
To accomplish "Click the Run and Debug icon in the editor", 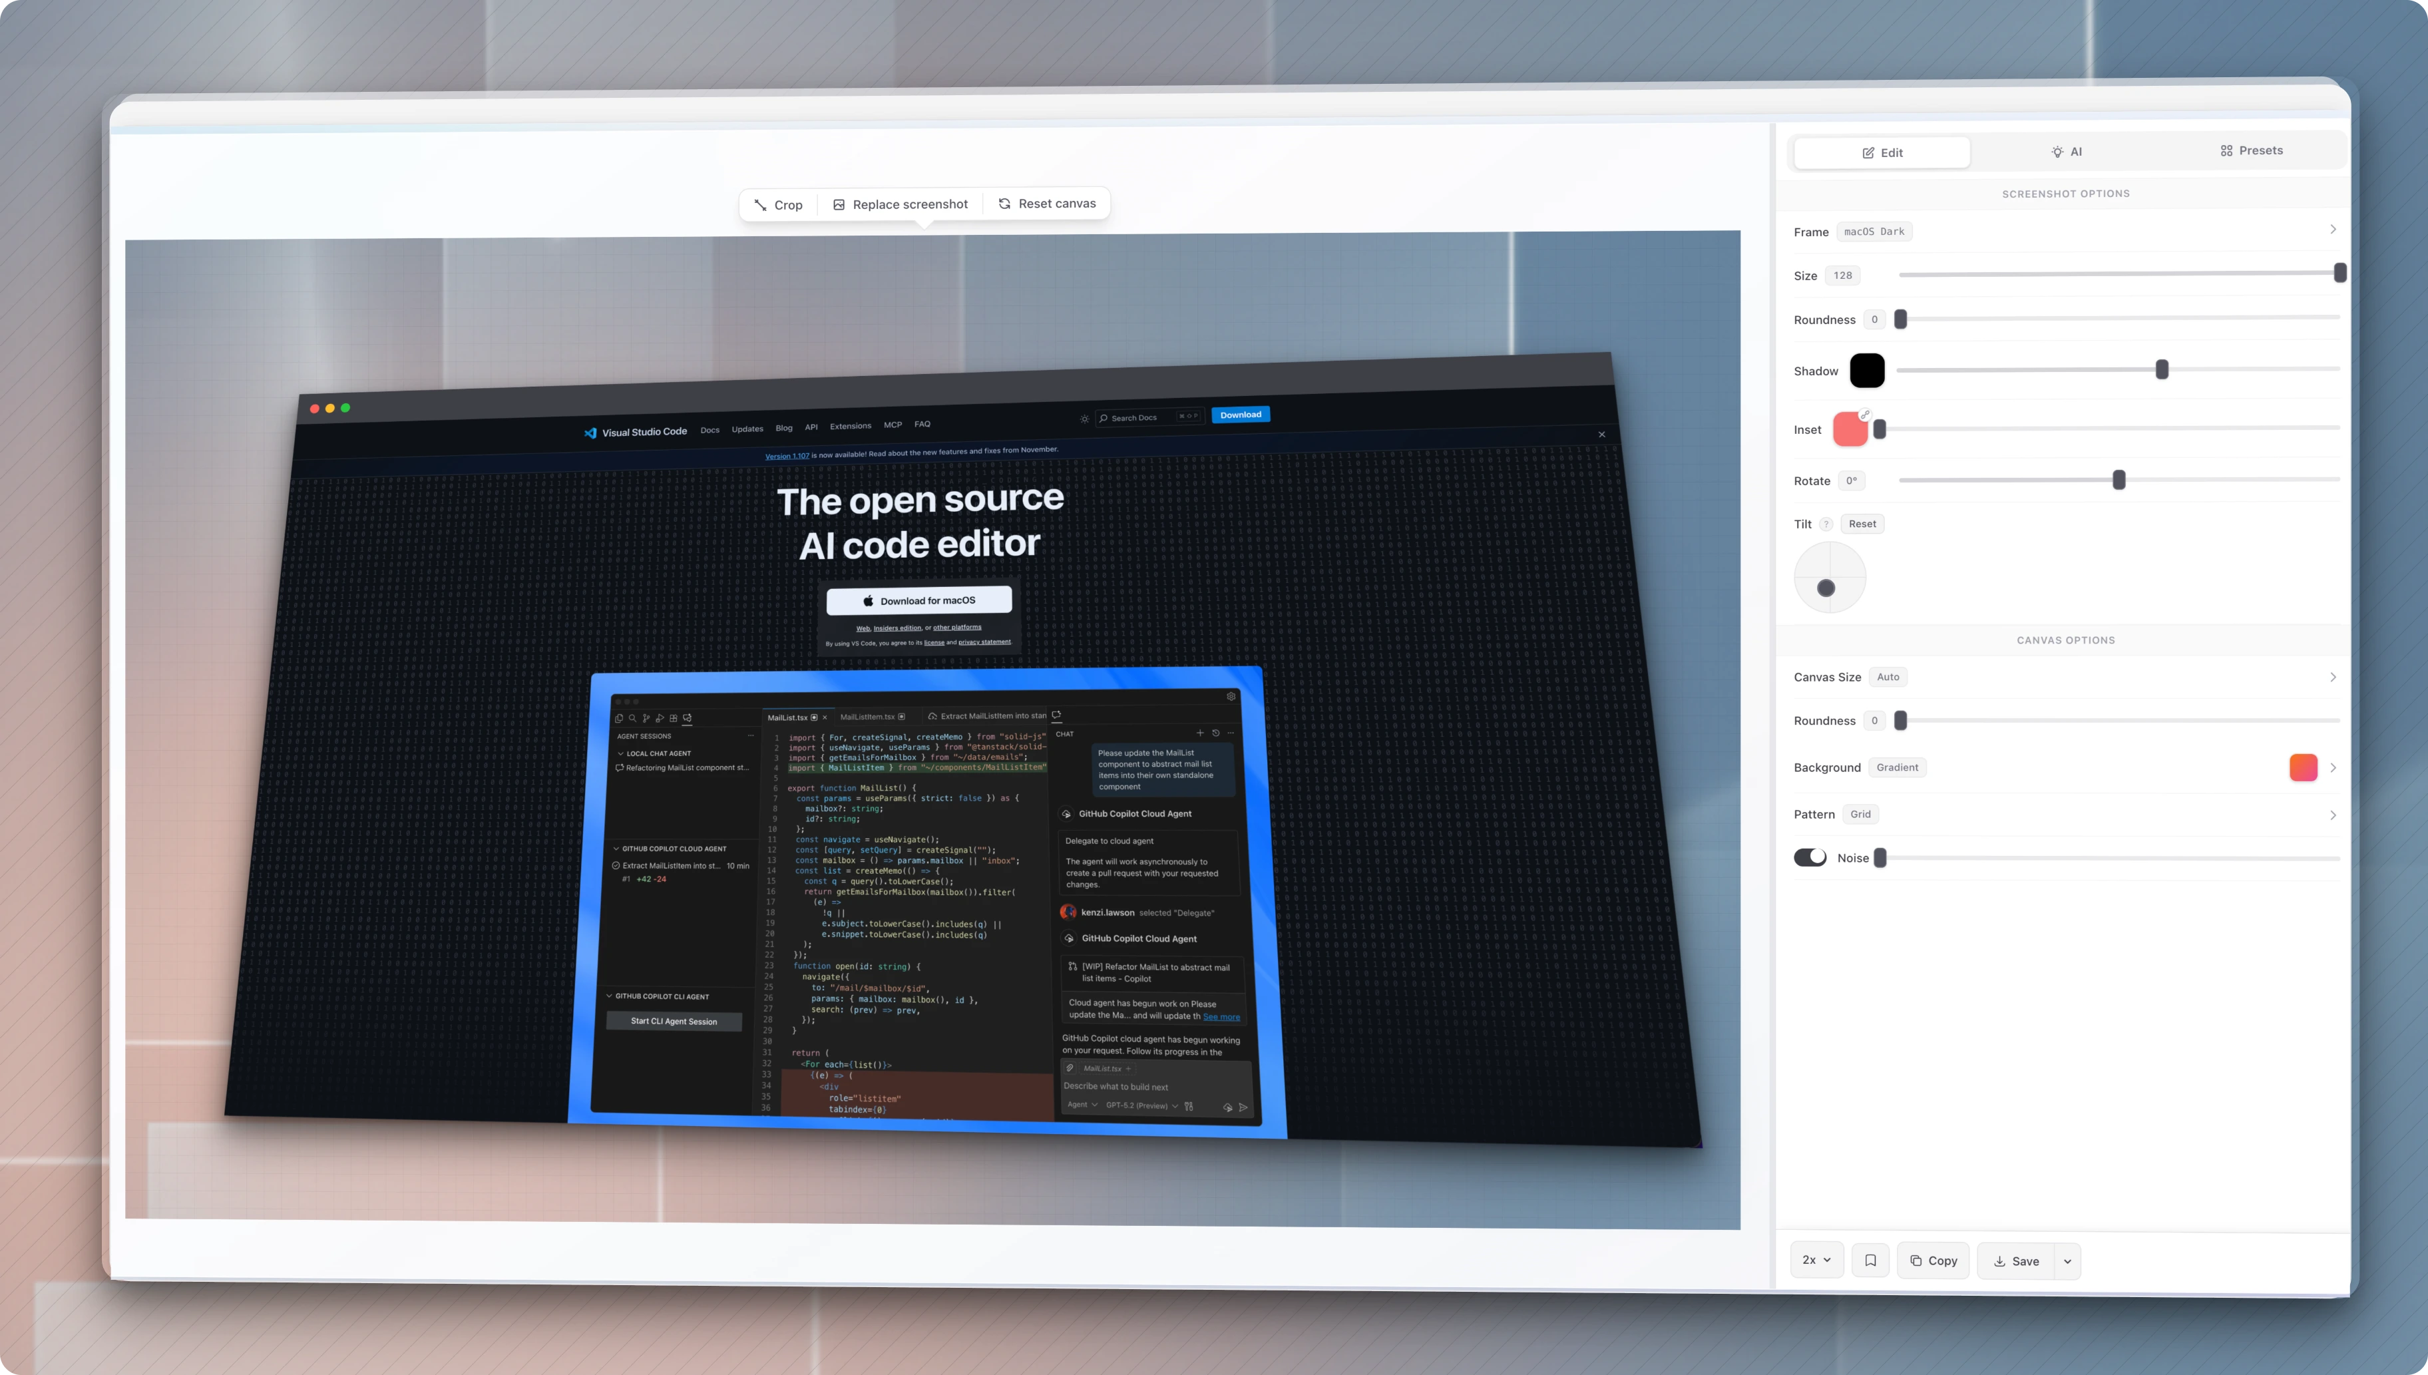I will [x=659, y=717].
